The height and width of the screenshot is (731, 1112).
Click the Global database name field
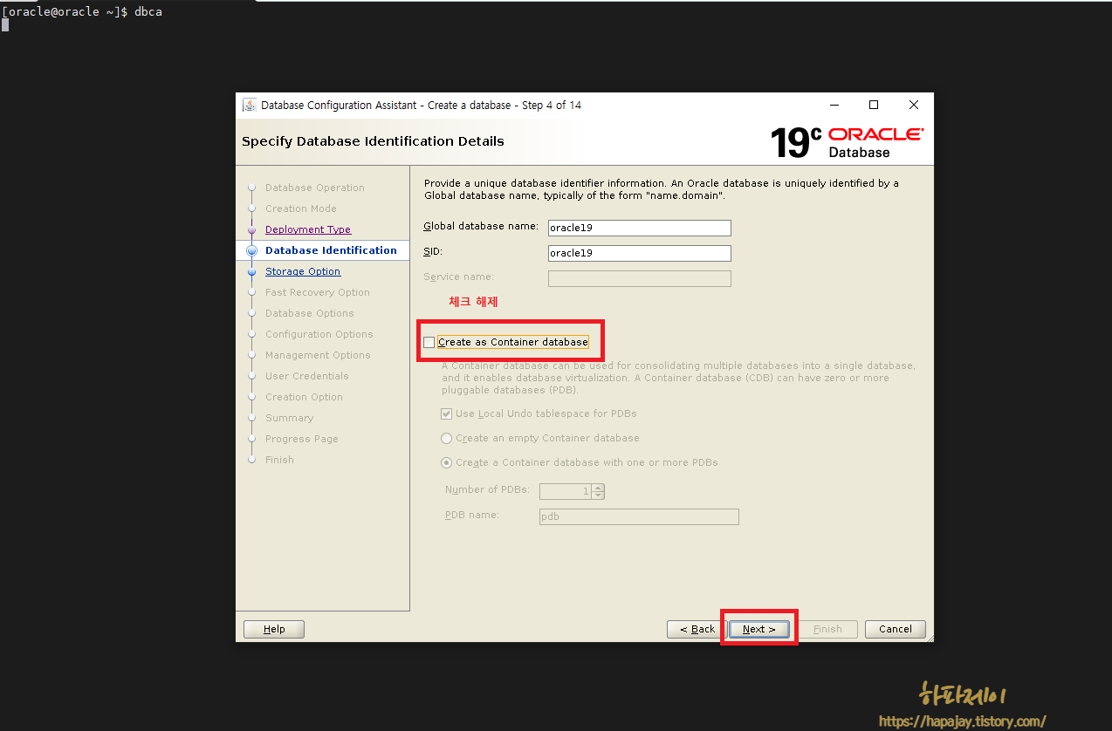pos(640,228)
